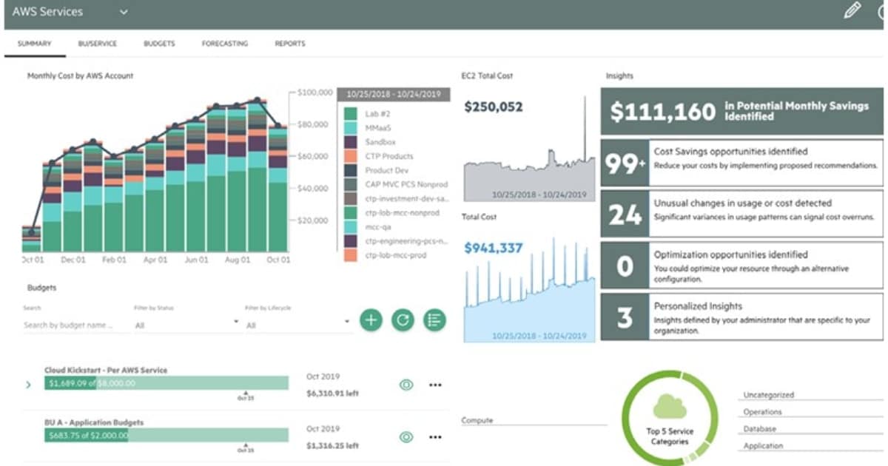
Task: Click the Budgets section heading
Action: click(41, 286)
